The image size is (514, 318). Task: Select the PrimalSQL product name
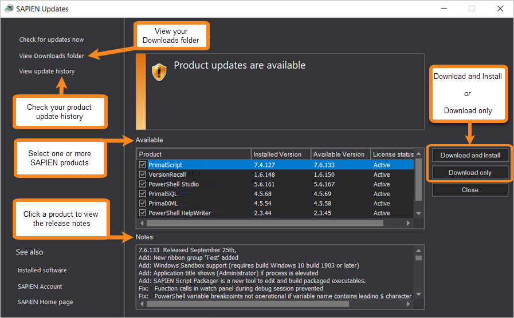click(163, 194)
